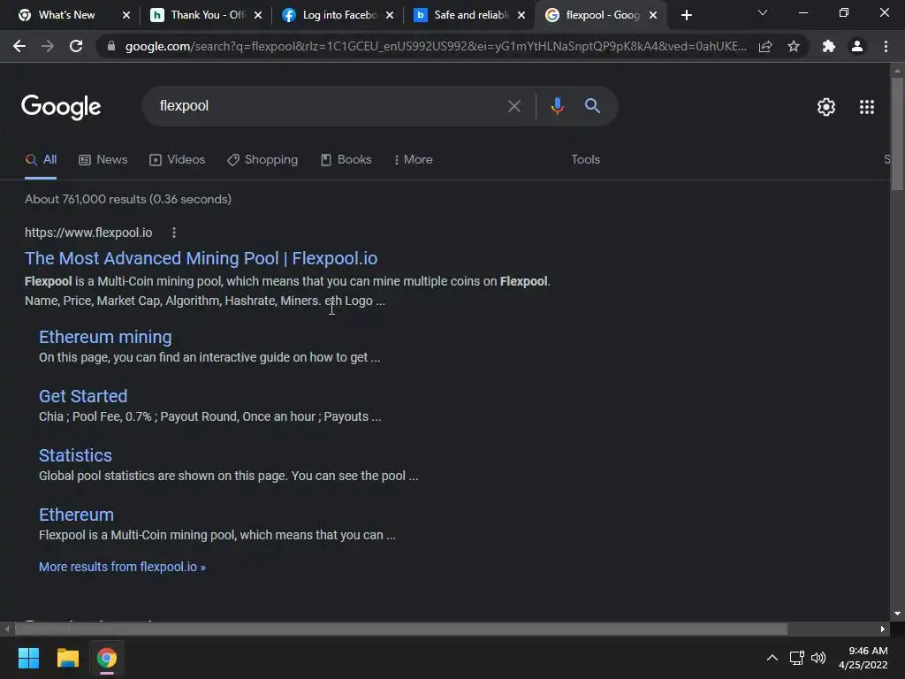This screenshot has height=679, width=905.
Task: Open File Explorer from taskbar
Action: 67,658
